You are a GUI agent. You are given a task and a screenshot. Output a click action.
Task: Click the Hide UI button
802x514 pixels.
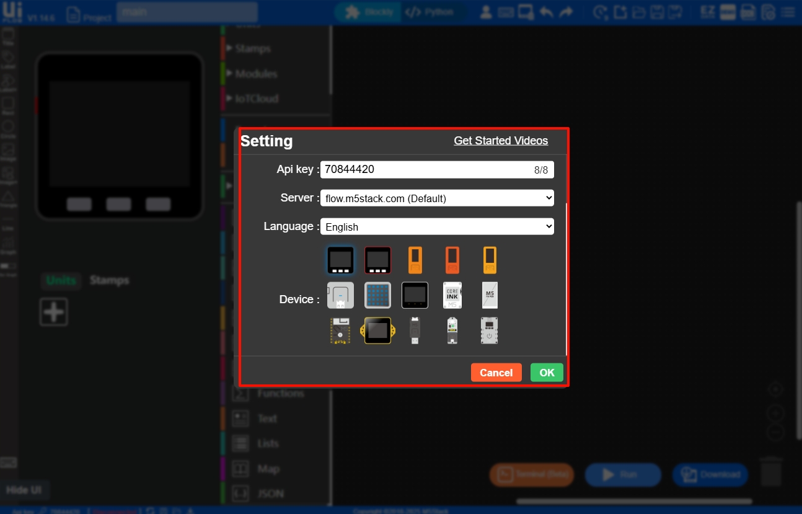coord(24,490)
